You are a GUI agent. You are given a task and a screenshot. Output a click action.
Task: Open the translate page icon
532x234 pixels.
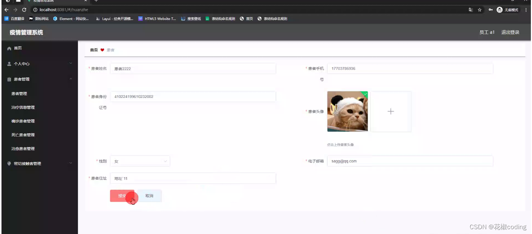[x=471, y=10]
